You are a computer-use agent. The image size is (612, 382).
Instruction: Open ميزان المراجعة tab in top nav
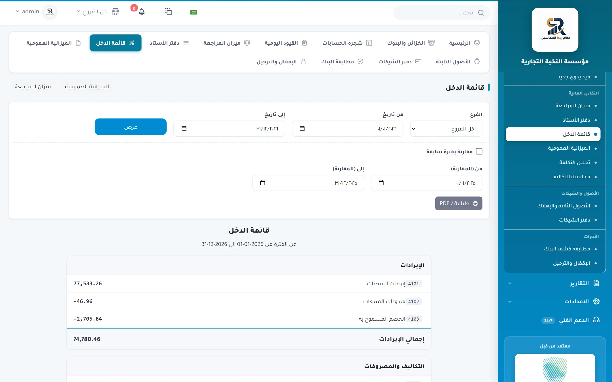tap(227, 43)
